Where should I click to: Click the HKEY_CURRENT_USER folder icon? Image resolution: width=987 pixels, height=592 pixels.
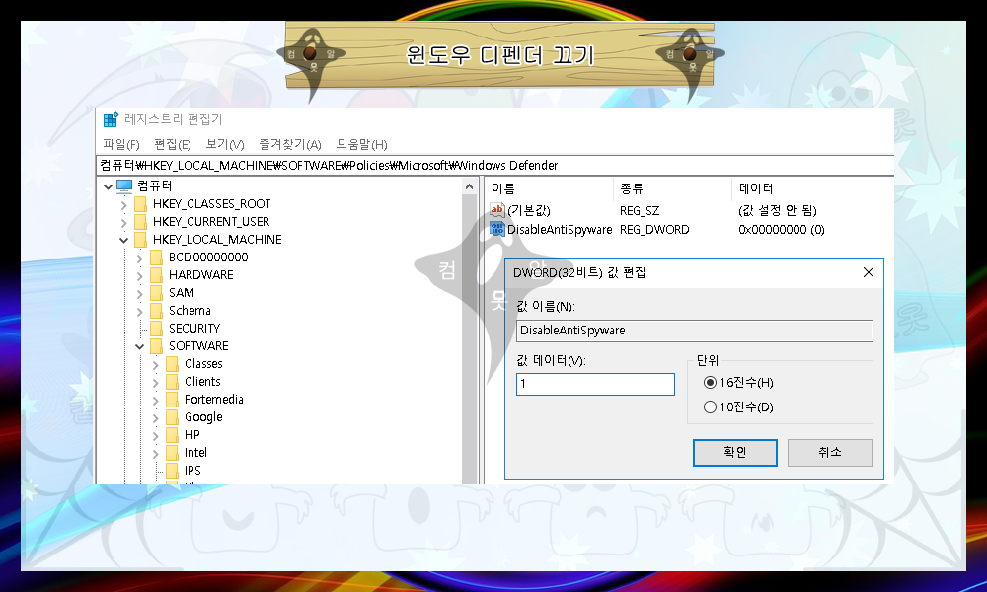click(x=141, y=221)
